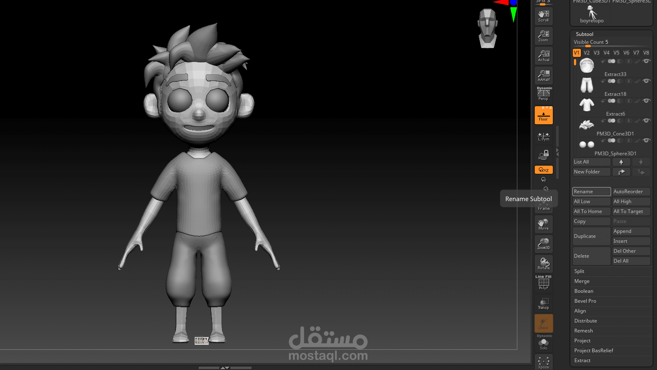Hide the PM3D_Cone3D1 subtool eye icon

[x=647, y=121]
